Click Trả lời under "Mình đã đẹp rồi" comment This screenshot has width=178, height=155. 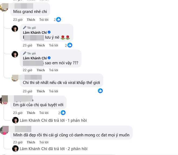44,142
